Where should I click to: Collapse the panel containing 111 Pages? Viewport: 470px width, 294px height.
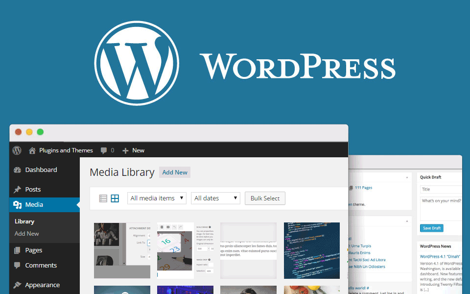point(407,177)
